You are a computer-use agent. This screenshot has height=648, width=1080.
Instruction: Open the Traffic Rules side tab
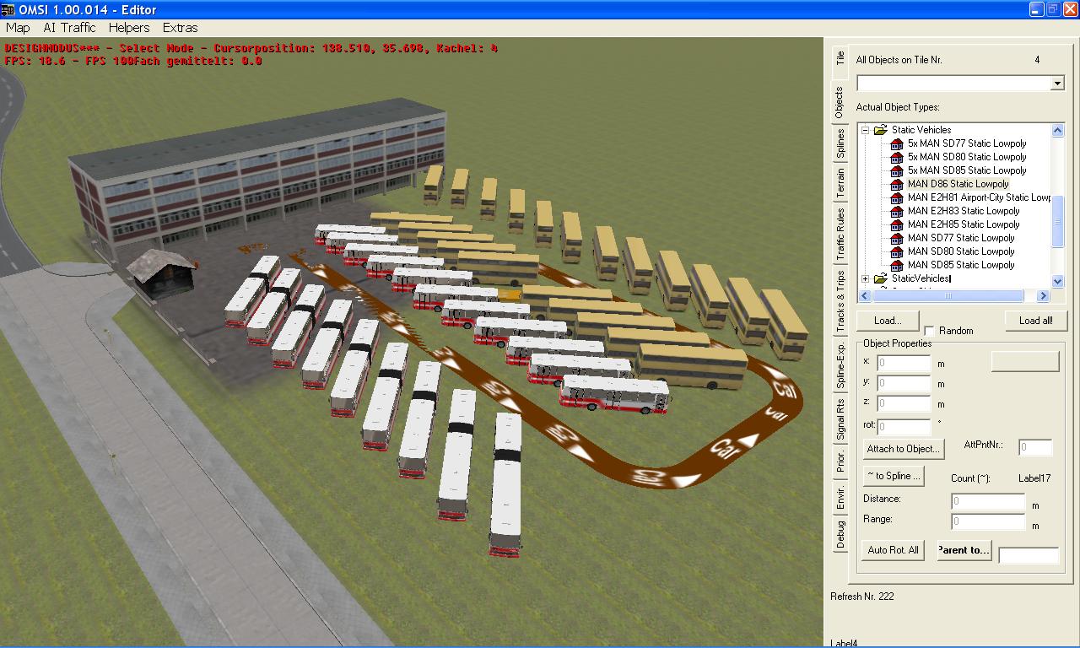[x=840, y=234]
